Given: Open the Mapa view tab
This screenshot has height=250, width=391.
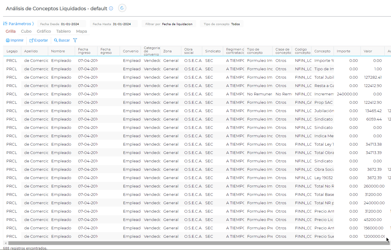Looking at the screenshot, I should click(x=81, y=31).
